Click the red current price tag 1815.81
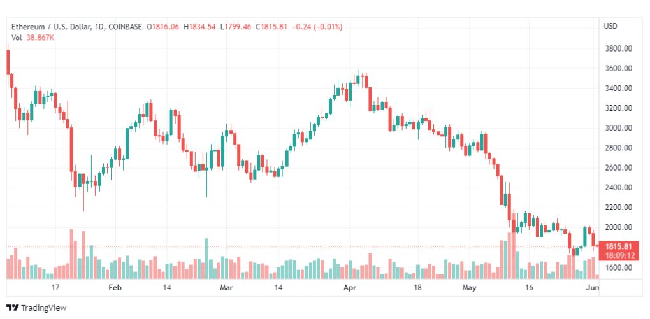Screen dimensions: 650x319 (620, 246)
